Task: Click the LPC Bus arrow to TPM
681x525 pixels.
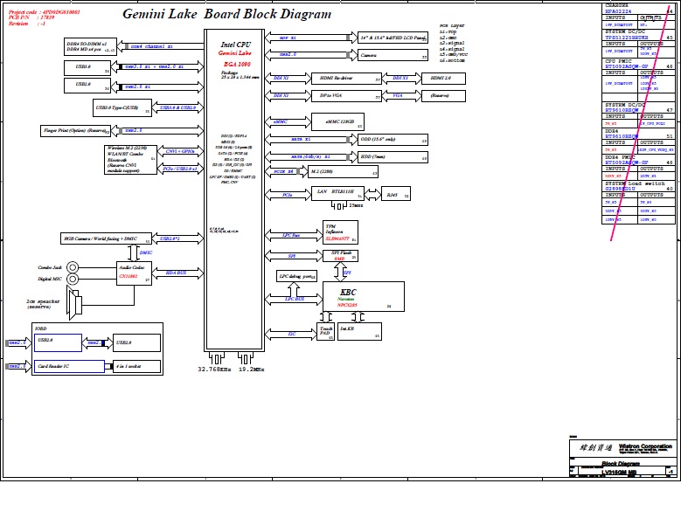Action: [x=292, y=236]
